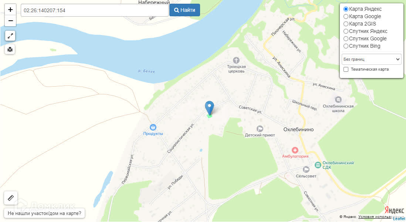Image resolution: width=406 pixels, height=222 pixels.
Task: Click the Троицкая церковь church icon
Action: (236, 60)
